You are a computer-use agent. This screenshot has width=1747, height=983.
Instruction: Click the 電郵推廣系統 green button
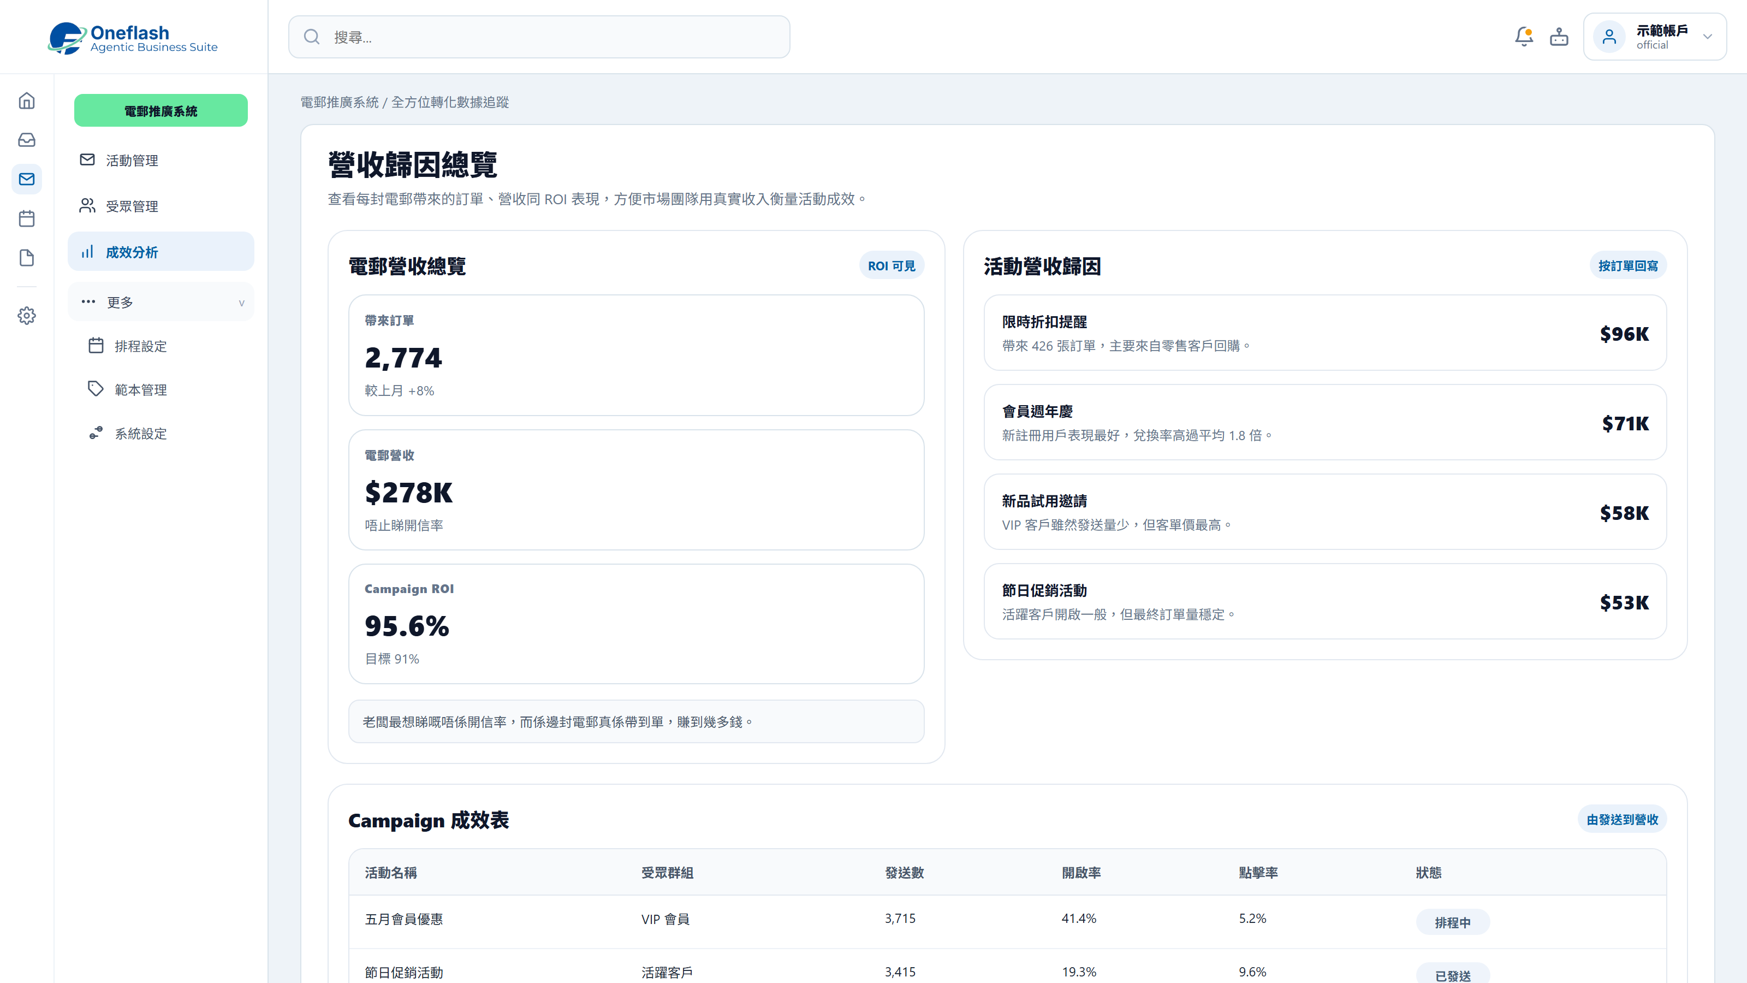[161, 110]
